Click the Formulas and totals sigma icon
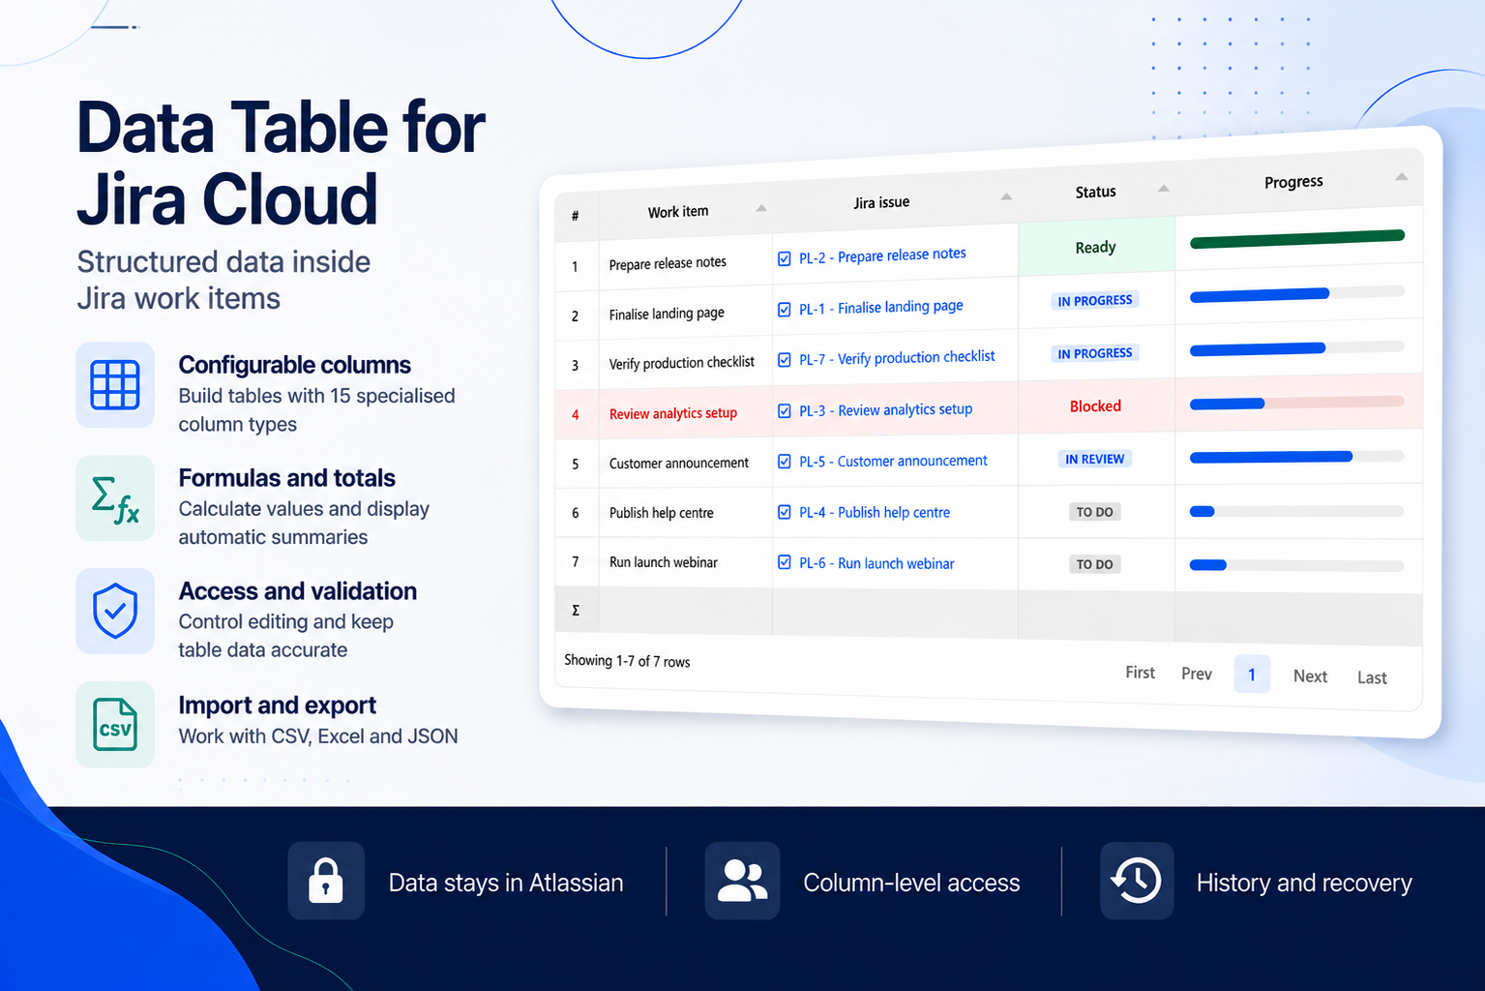Viewport: 1485px width, 991px height. click(115, 498)
